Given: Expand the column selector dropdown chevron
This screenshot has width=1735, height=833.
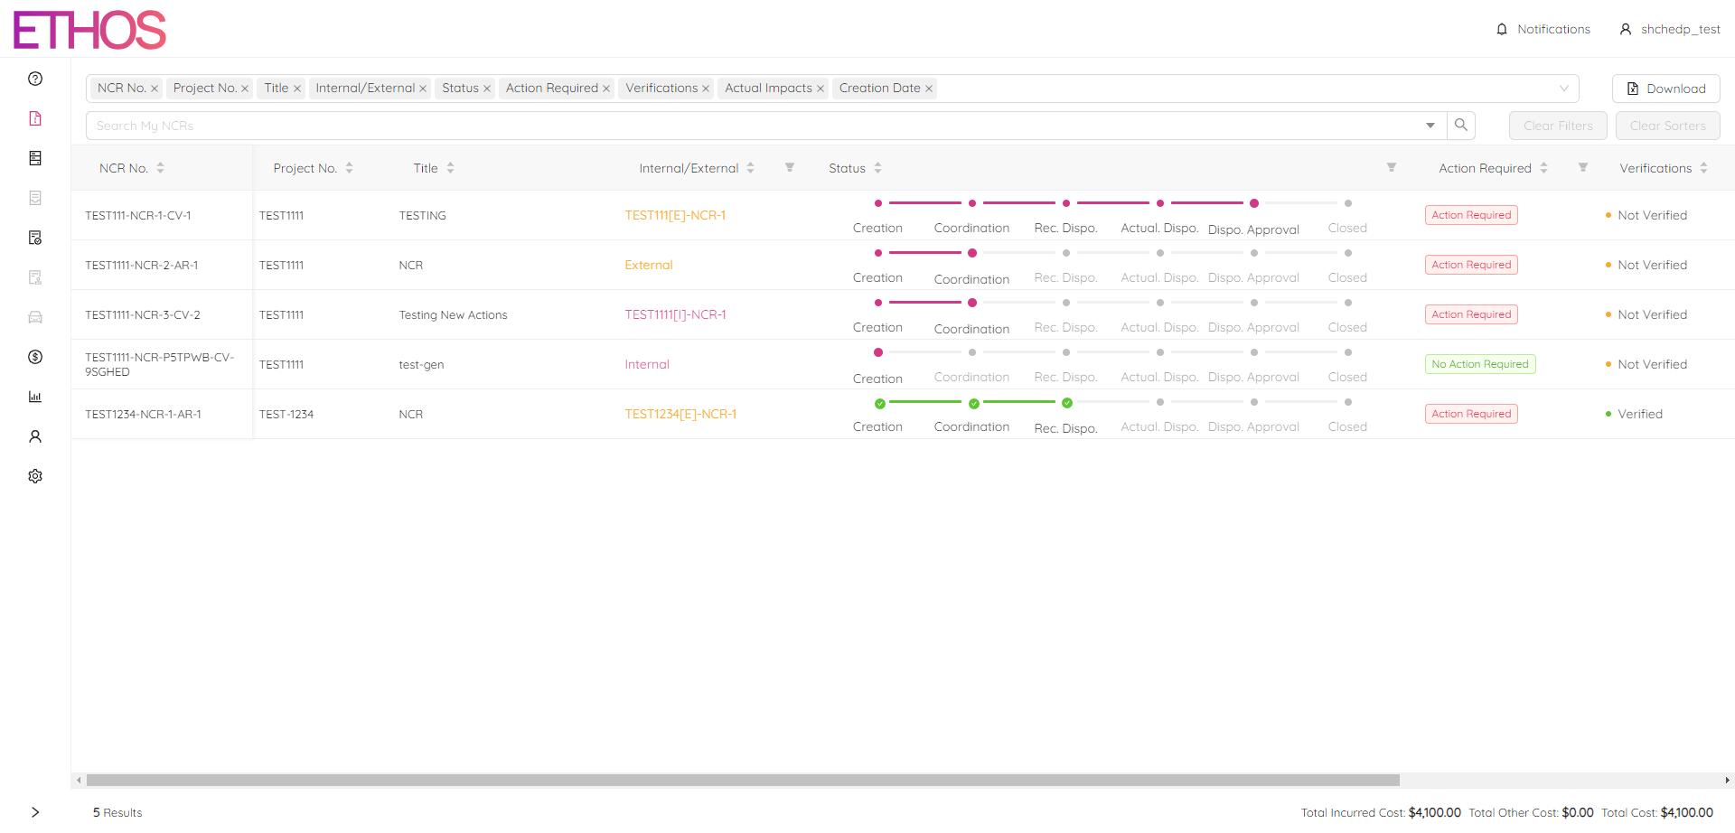Looking at the screenshot, I should coord(1564,89).
